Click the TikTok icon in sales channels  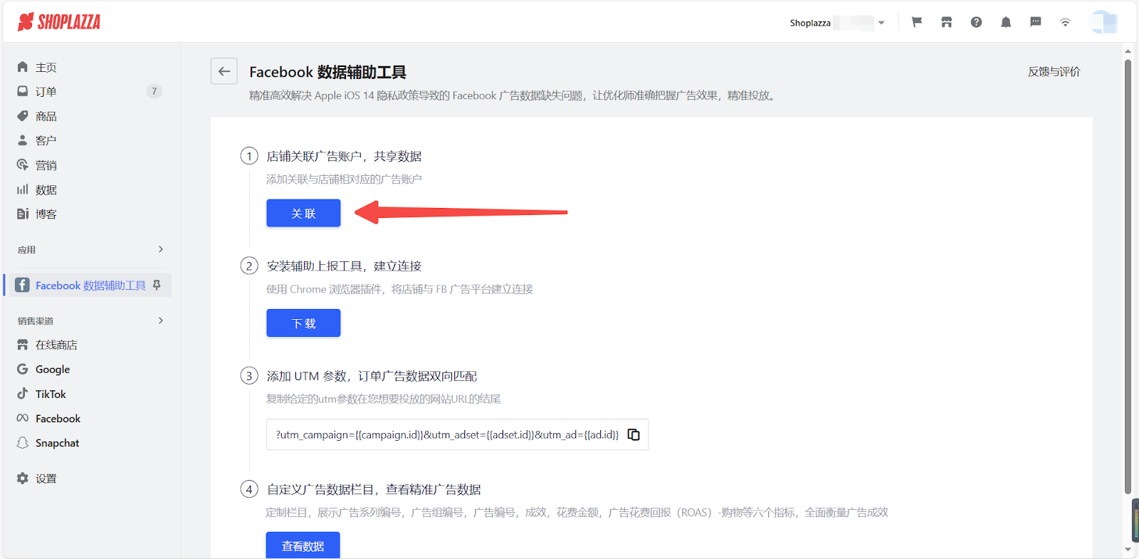pyautogui.click(x=23, y=394)
